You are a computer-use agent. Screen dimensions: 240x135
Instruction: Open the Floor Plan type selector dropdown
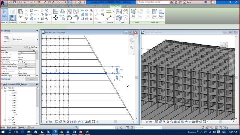37,39
